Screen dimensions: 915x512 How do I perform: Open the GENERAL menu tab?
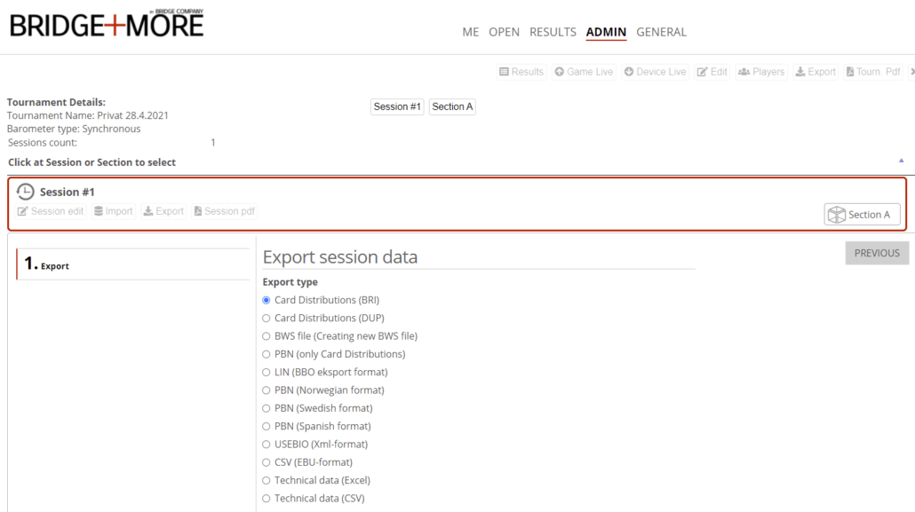pyautogui.click(x=661, y=32)
